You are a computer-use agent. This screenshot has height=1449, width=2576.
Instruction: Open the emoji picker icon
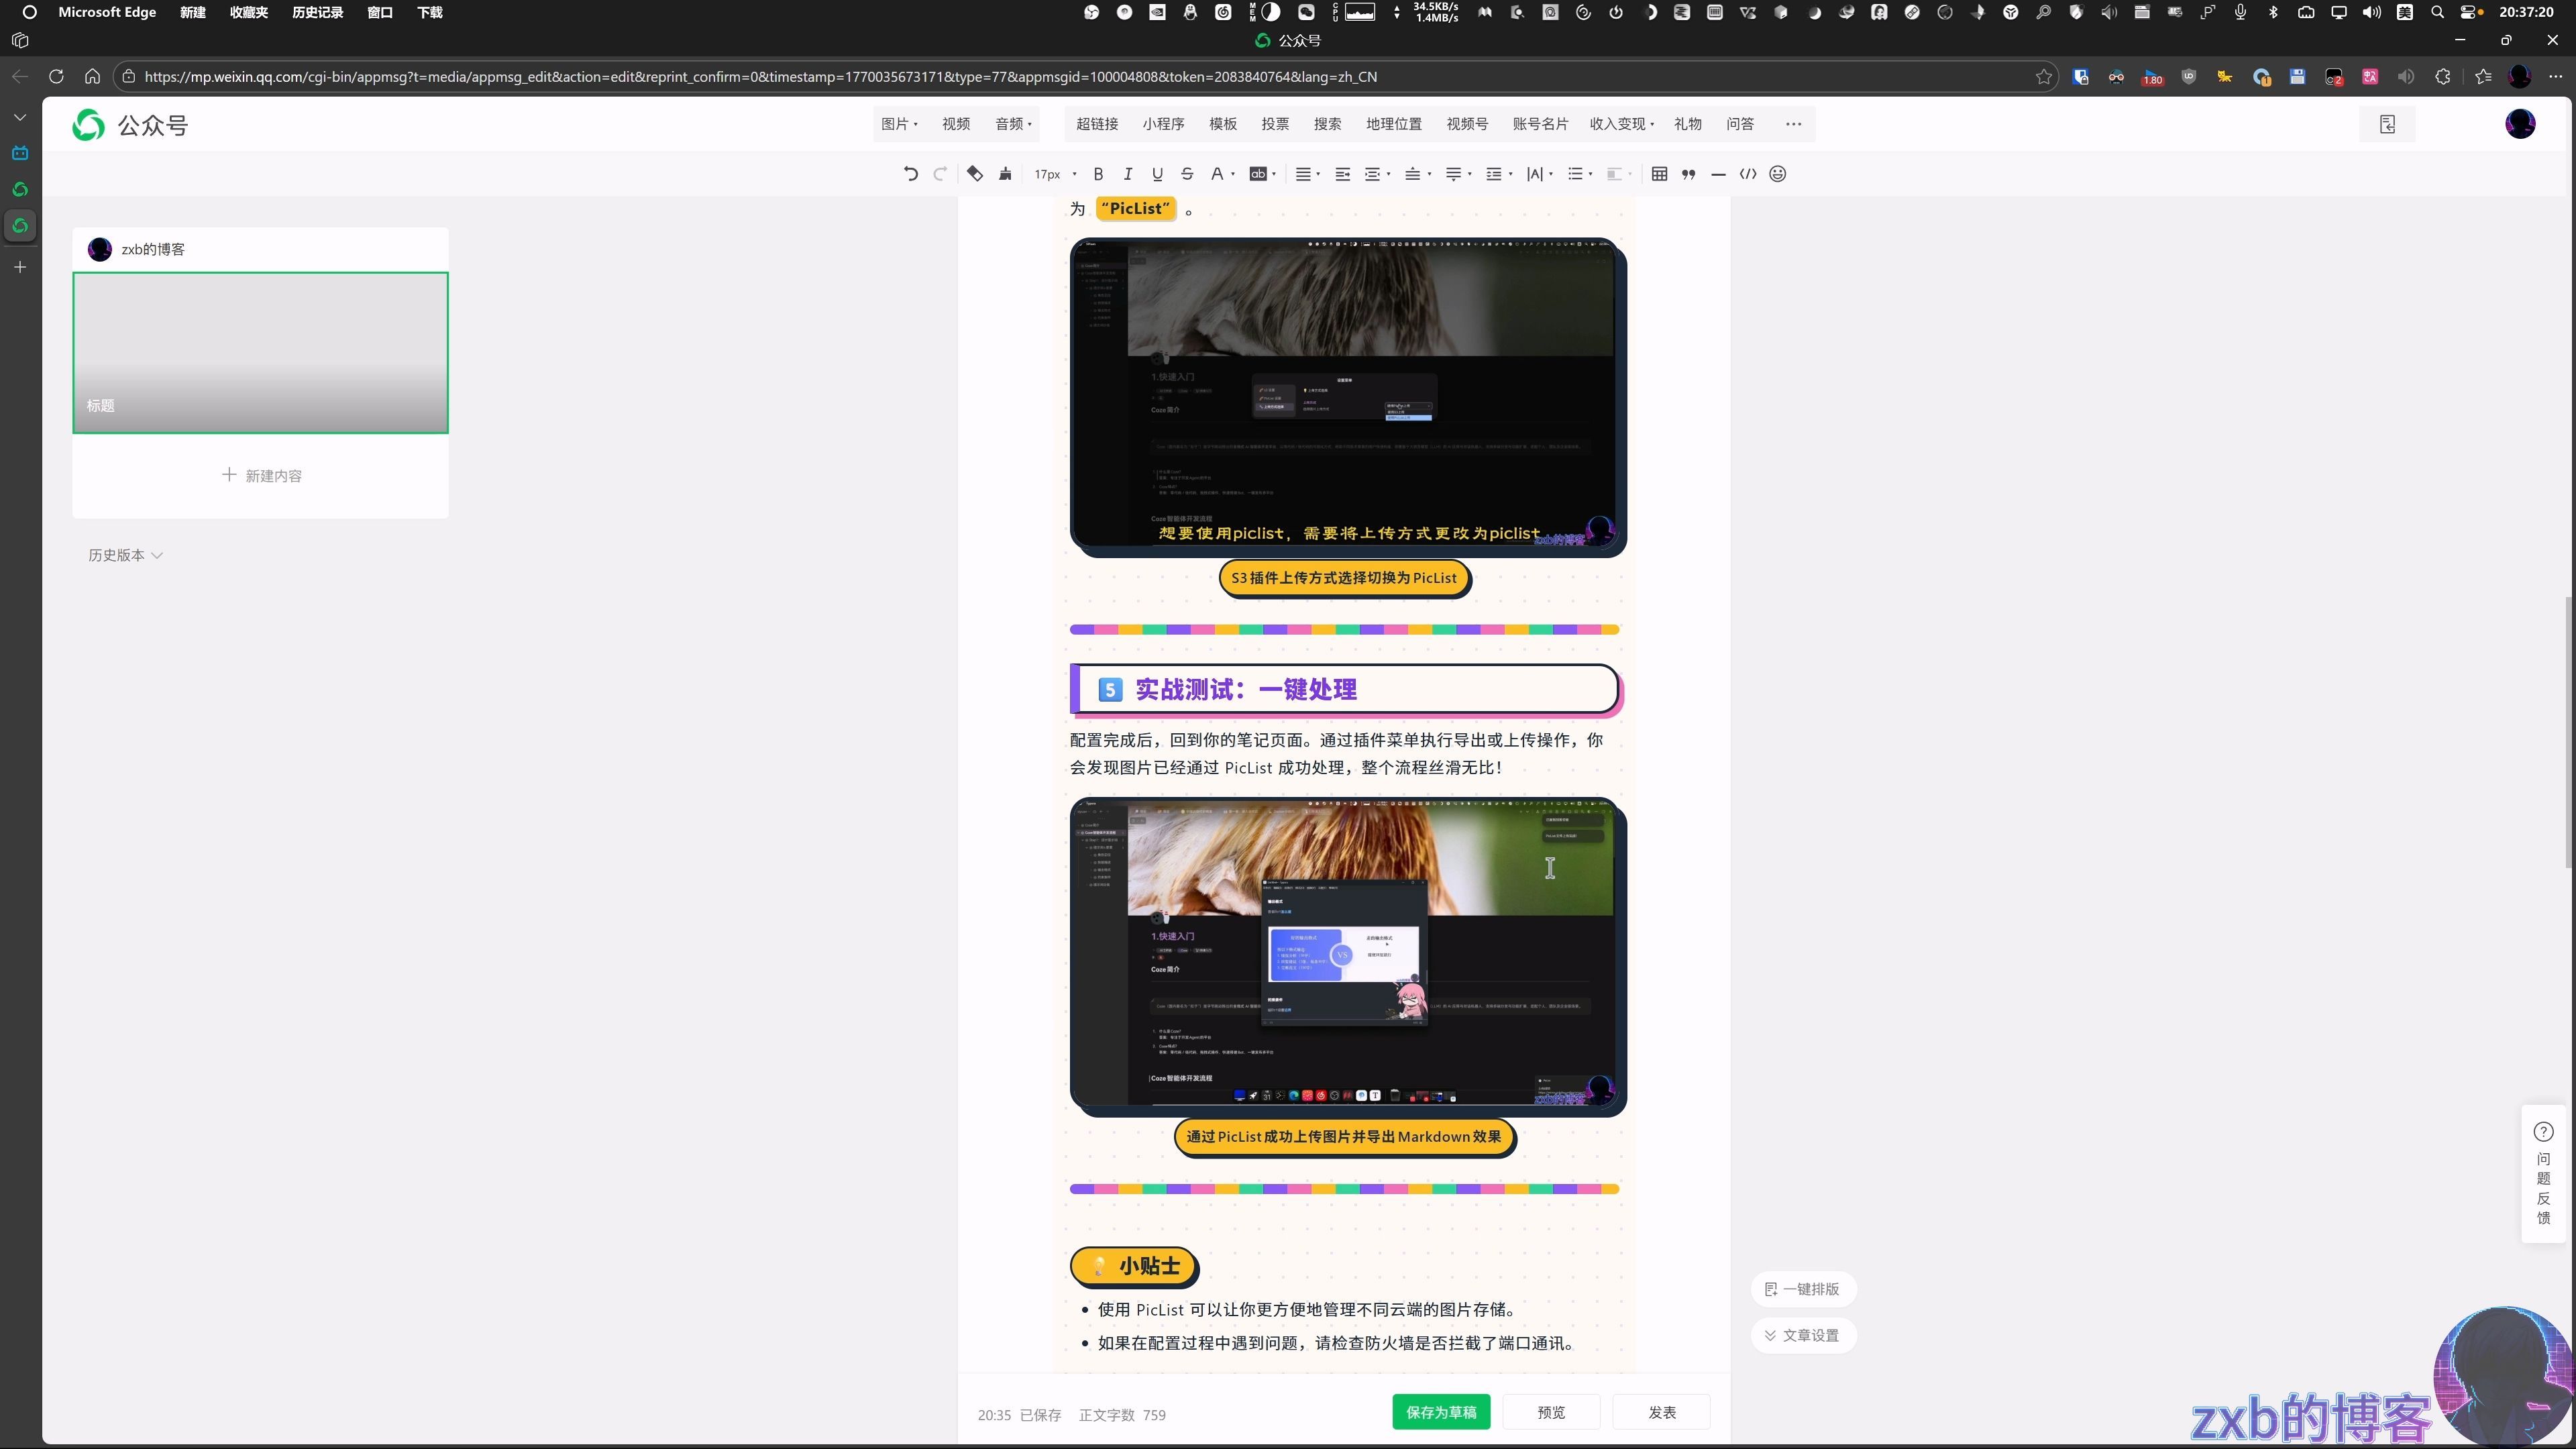point(1777,174)
